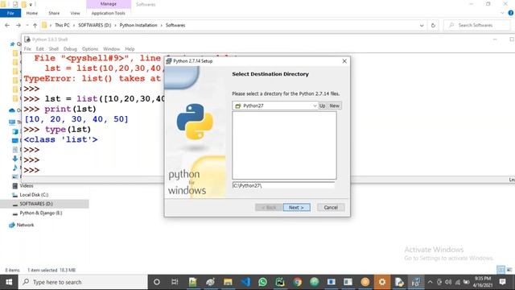Open PyCharm from the taskbar
This screenshot has height=290, width=515.
(280, 282)
